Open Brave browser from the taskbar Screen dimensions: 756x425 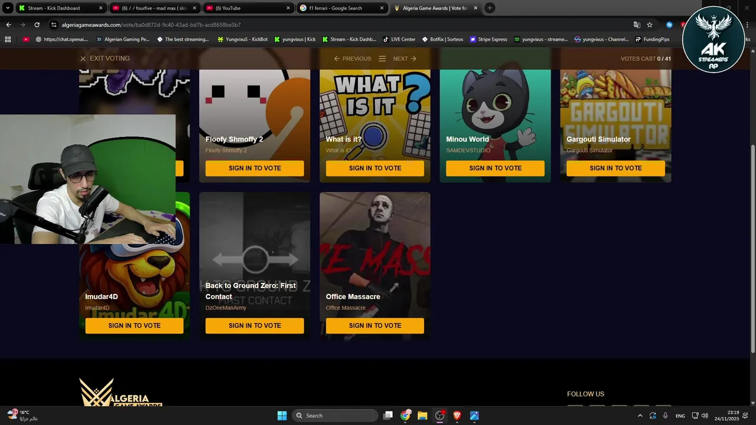pos(457,416)
